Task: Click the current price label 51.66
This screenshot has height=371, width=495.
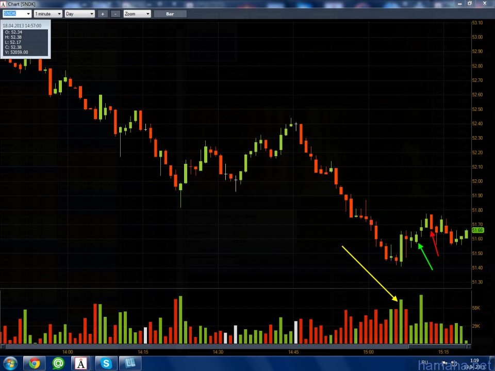Action: coord(477,231)
